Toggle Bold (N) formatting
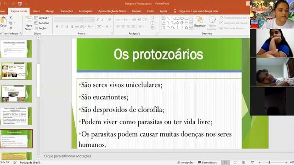This screenshot has height=165, width=294. click(57, 27)
